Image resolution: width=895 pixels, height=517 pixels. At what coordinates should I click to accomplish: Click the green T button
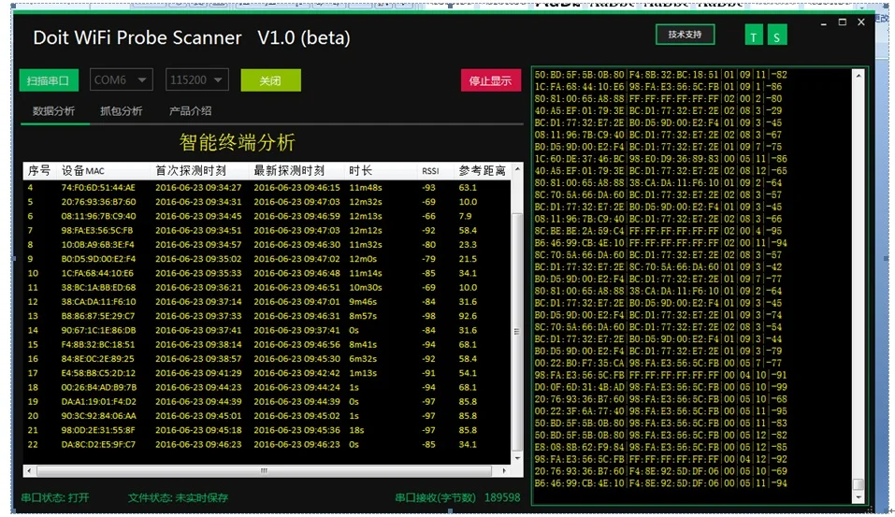pyautogui.click(x=754, y=35)
